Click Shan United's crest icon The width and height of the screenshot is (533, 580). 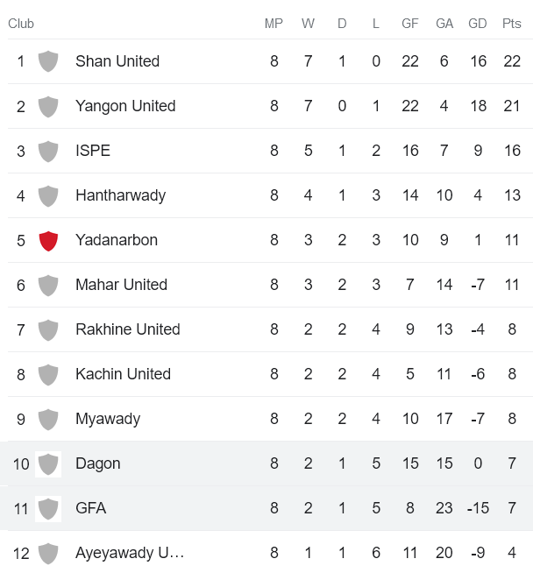point(48,61)
